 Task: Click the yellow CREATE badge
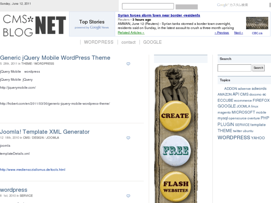point(175,116)
